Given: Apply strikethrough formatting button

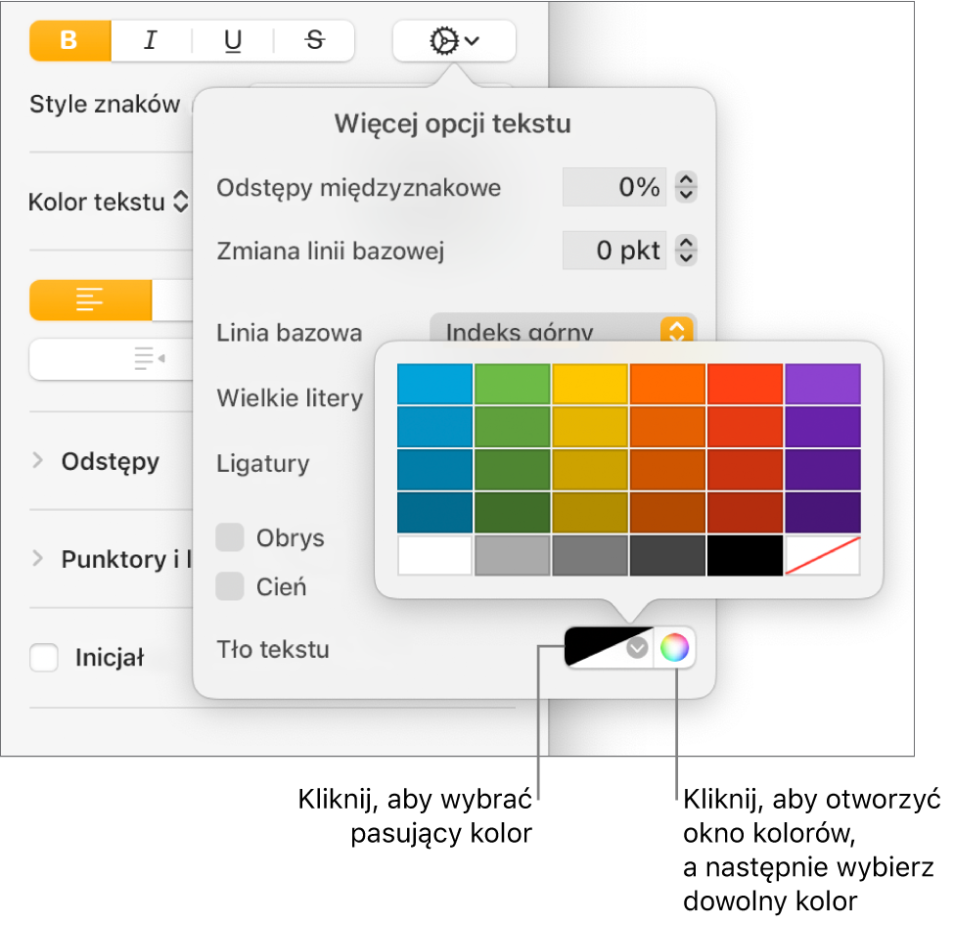Looking at the screenshot, I should [x=314, y=41].
